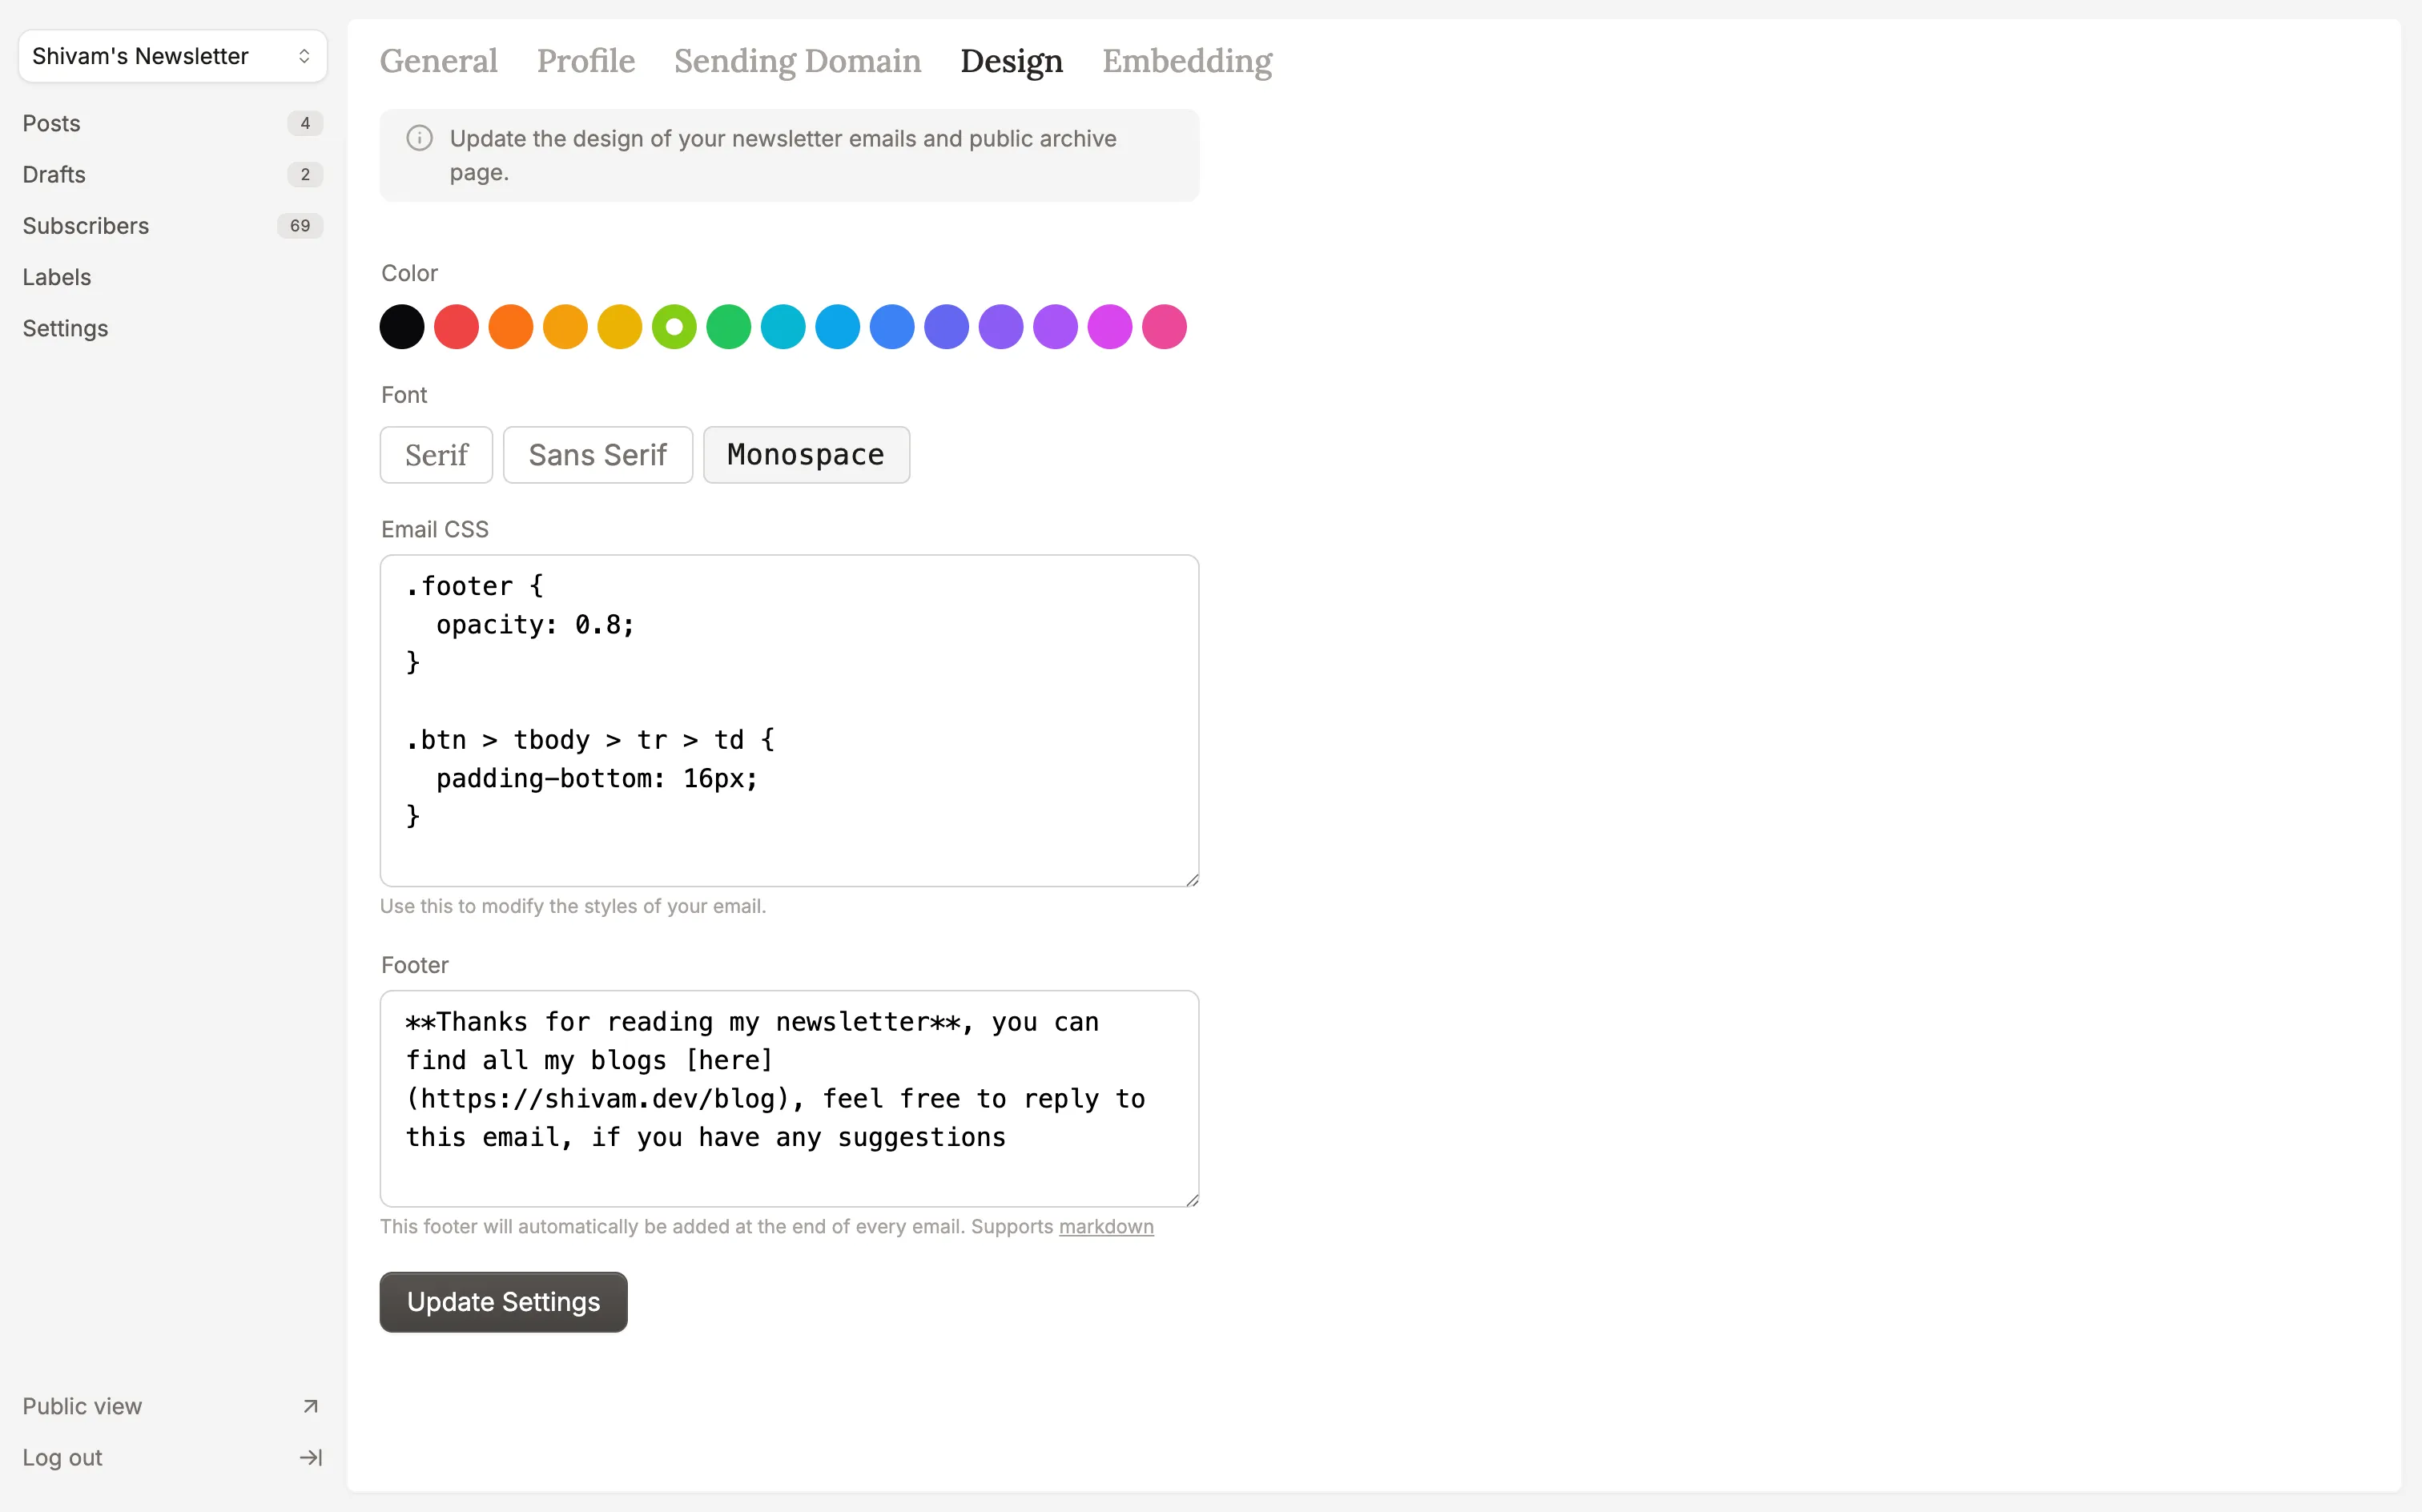Select the Monospace font option

[806, 455]
